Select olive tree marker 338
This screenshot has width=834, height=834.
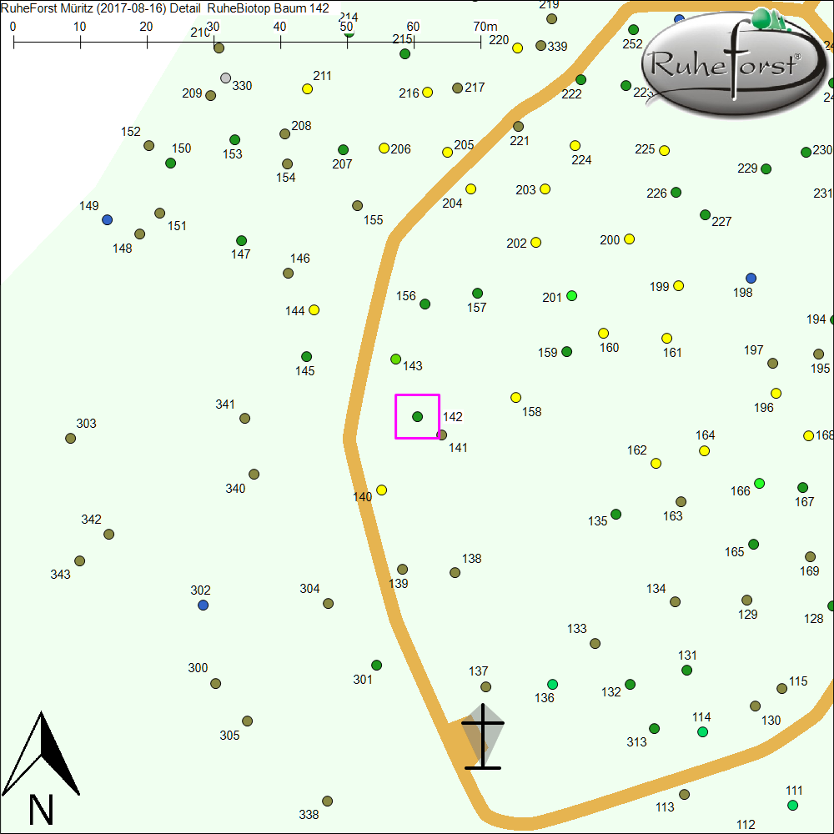(x=328, y=801)
